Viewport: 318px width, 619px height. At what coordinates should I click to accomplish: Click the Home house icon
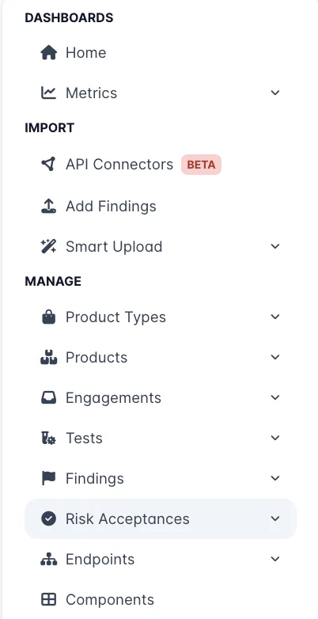(48, 52)
